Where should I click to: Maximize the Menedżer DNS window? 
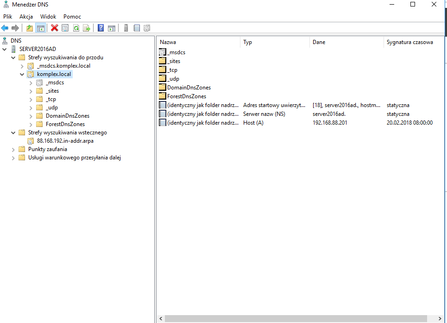pyautogui.click(x=413, y=4)
